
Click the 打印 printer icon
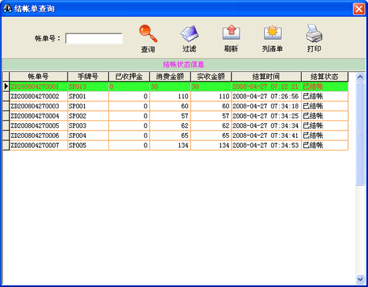314,33
